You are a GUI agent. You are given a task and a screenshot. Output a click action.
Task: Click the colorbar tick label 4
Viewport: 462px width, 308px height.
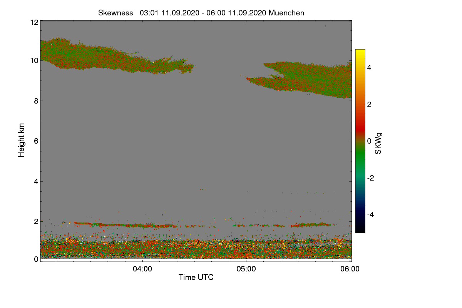[369, 68]
